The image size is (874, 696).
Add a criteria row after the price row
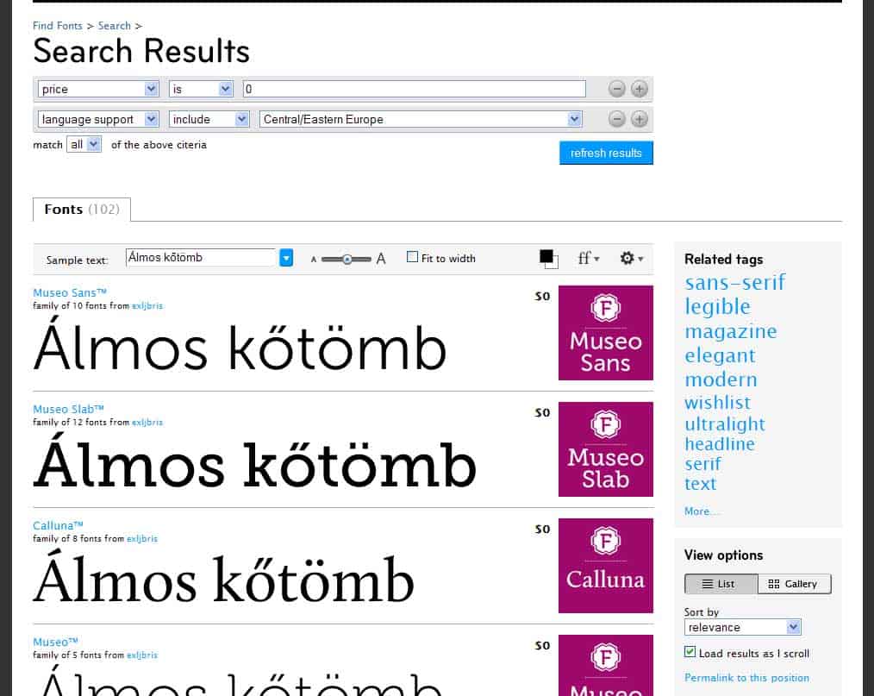coord(639,89)
